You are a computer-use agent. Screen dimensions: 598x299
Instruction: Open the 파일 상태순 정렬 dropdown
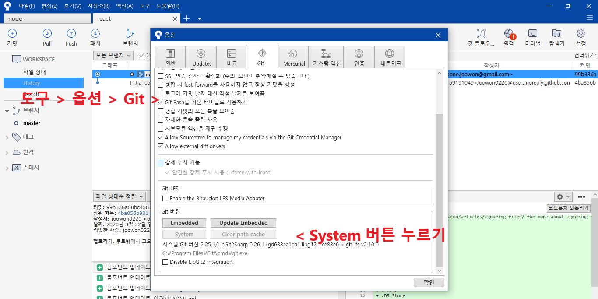pyautogui.click(x=120, y=196)
